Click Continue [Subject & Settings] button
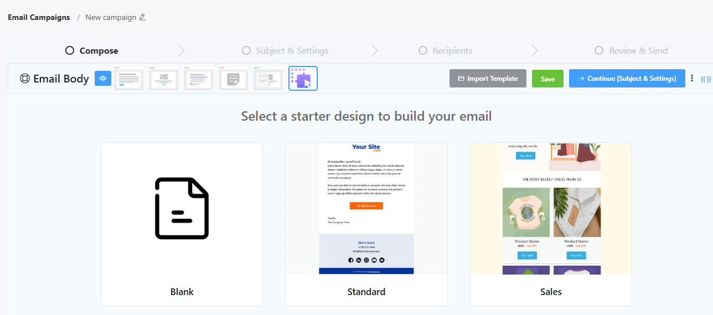Image resolution: width=713 pixels, height=315 pixels. click(627, 79)
